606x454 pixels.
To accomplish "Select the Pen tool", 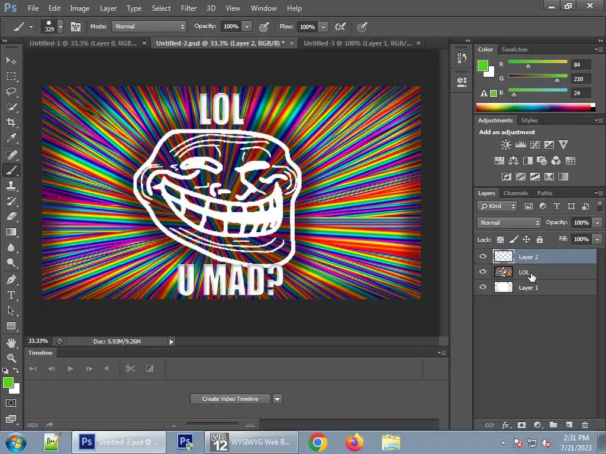I will point(11,280).
